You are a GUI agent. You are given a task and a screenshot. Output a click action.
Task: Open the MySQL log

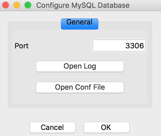(80, 66)
